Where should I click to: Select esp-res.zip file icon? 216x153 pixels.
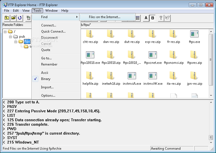click(153, 34)
